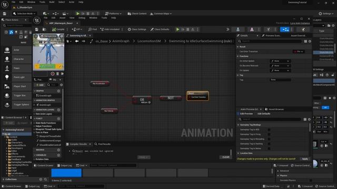Open the Asset menu of blueprint editor
This screenshot has height=189, width=337.
point(62,18)
